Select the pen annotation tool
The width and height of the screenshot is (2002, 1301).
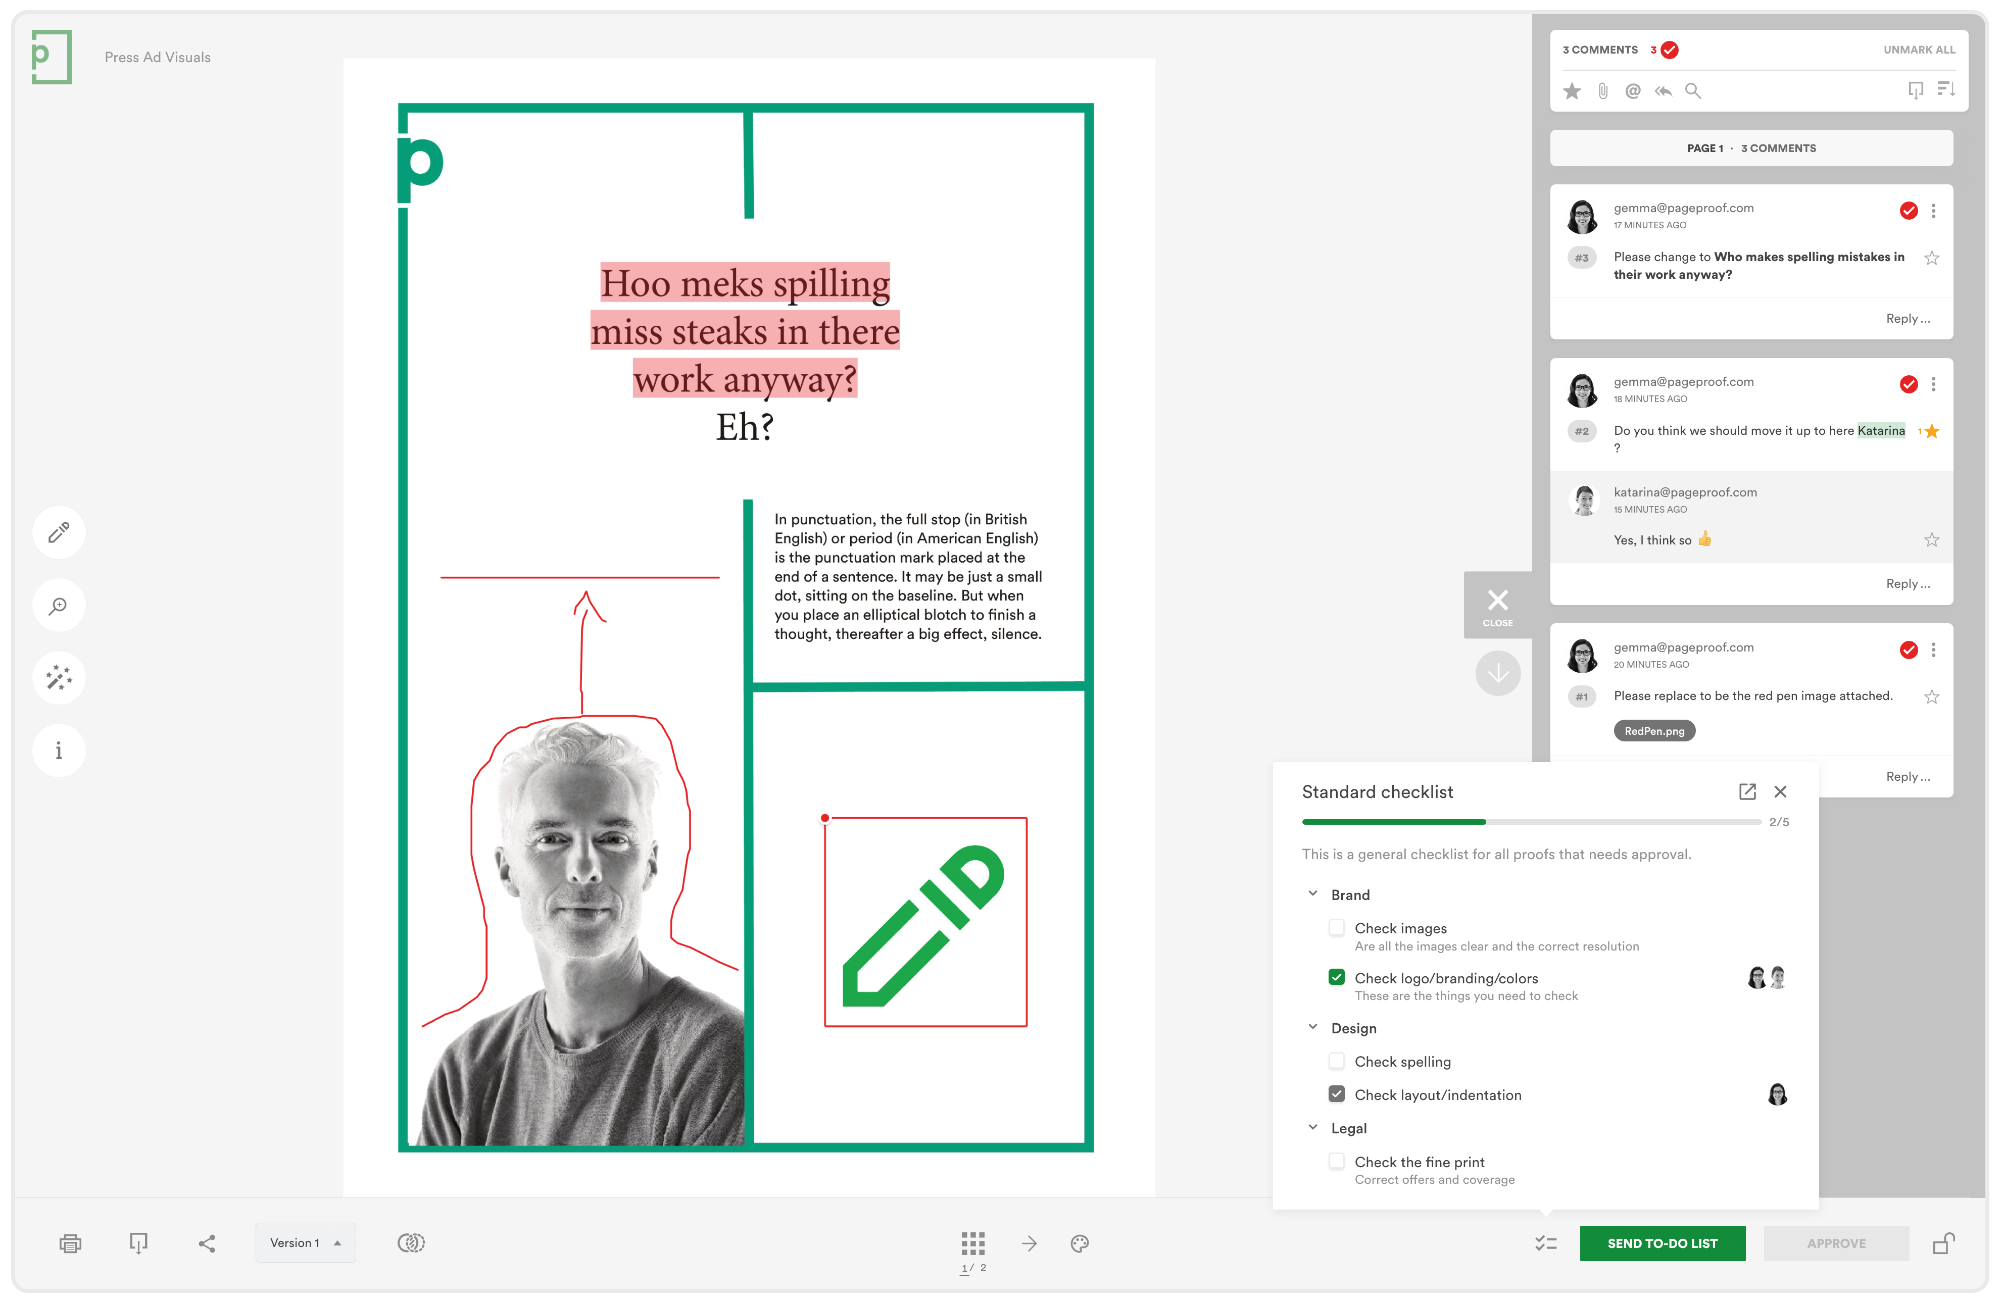click(59, 532)
